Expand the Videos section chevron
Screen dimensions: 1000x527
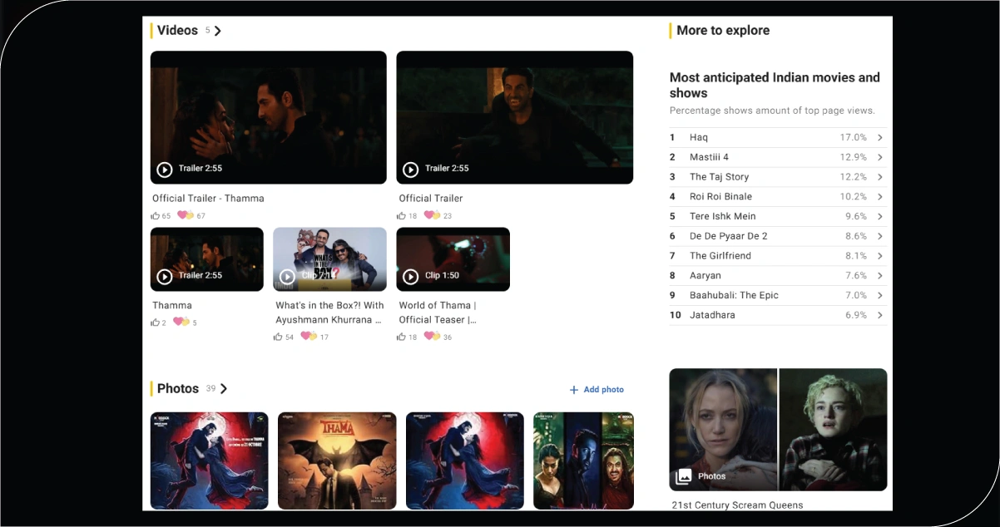click(218, 31)
